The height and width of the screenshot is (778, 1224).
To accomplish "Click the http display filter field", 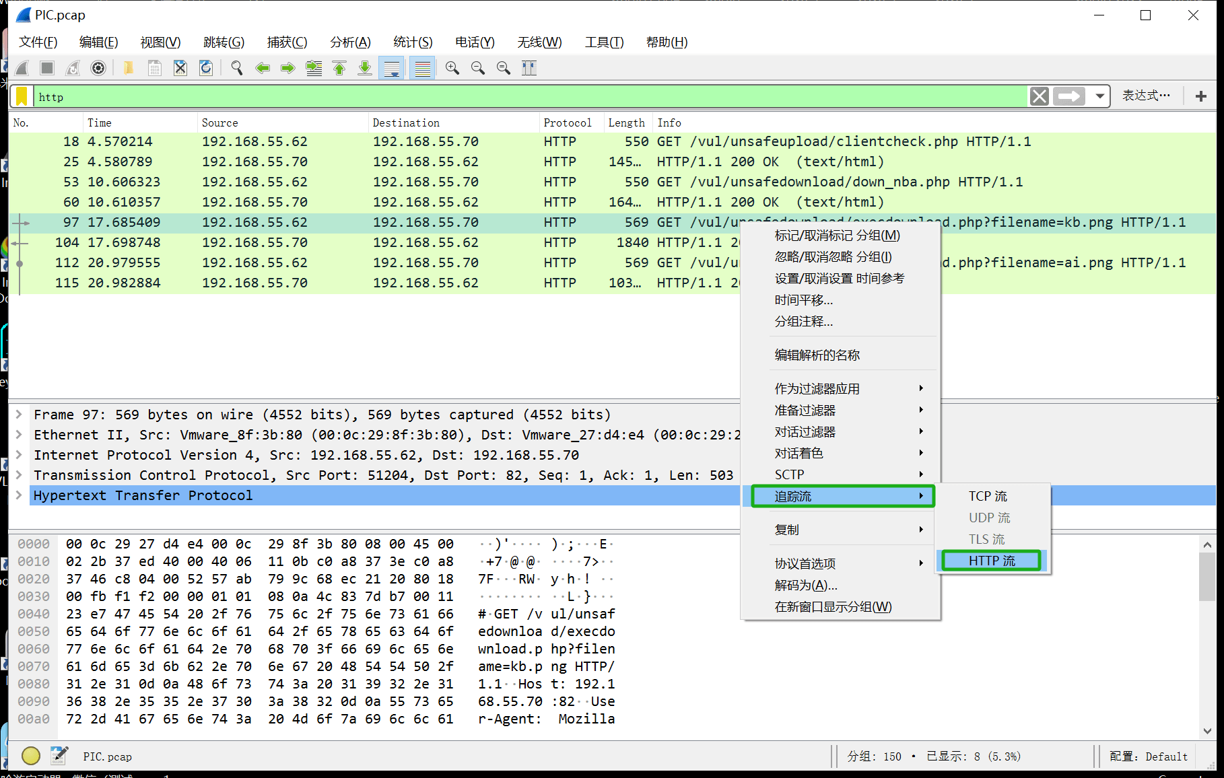I will pyautogui.click(x=525, y=97).
